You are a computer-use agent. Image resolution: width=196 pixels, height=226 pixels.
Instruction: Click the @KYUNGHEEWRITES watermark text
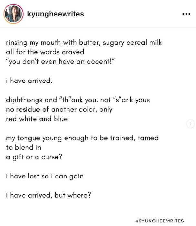click(160, 221)
